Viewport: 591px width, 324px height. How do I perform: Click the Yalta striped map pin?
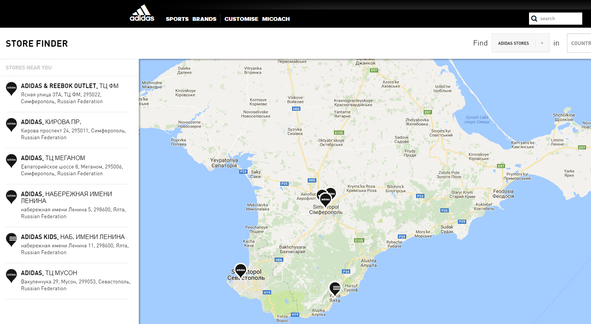[335, 288]
